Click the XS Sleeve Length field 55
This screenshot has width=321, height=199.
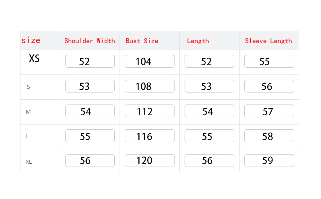coord(269,61)
